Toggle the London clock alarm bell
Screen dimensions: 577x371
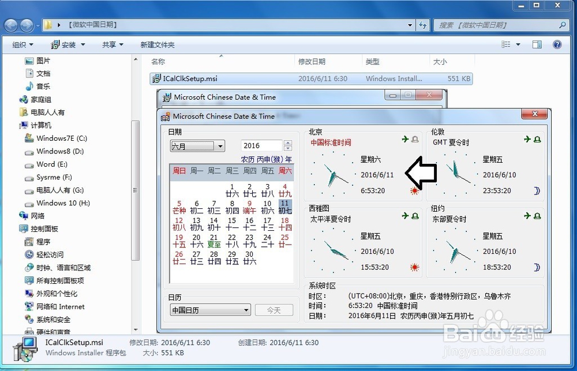coord(537,139)
